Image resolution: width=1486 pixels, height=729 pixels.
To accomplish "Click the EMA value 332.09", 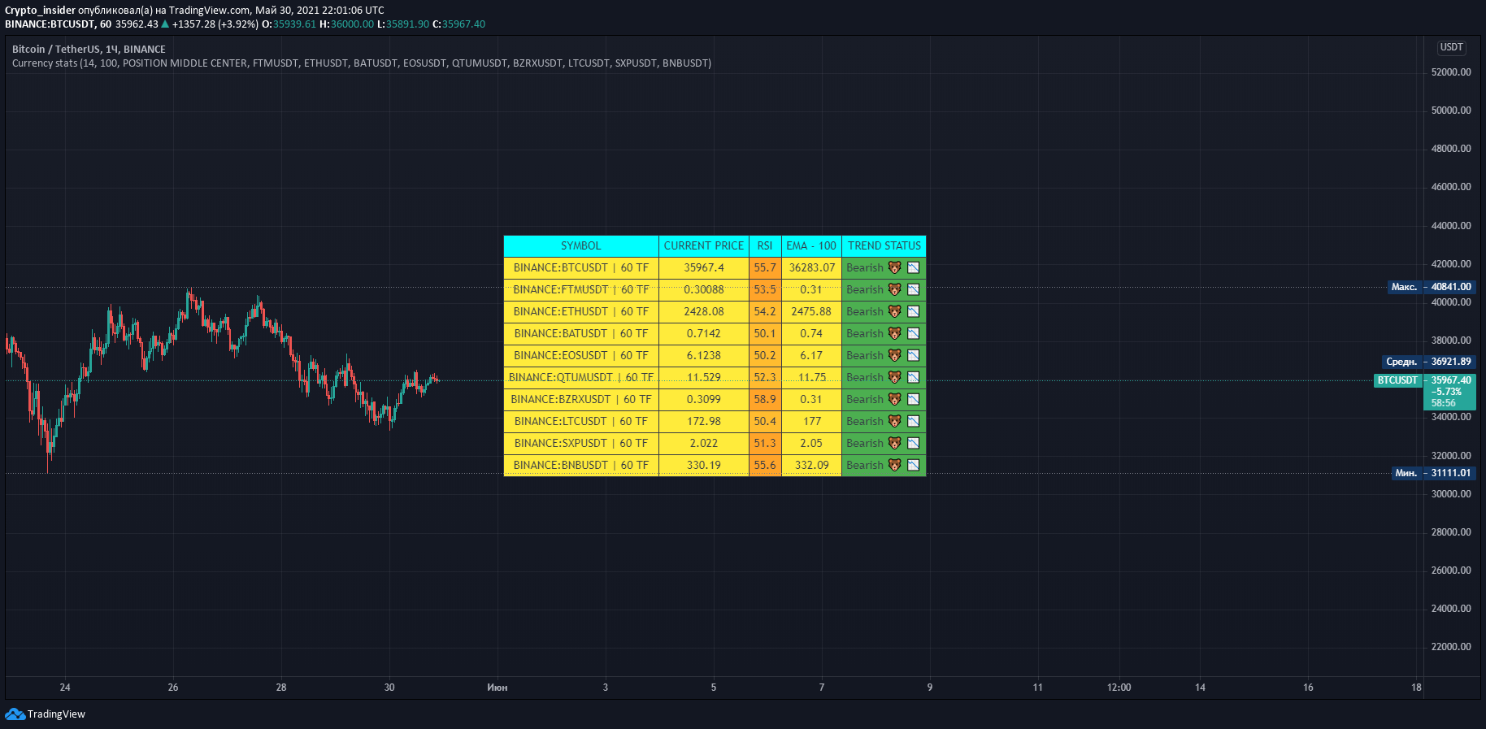I will 811,465.
